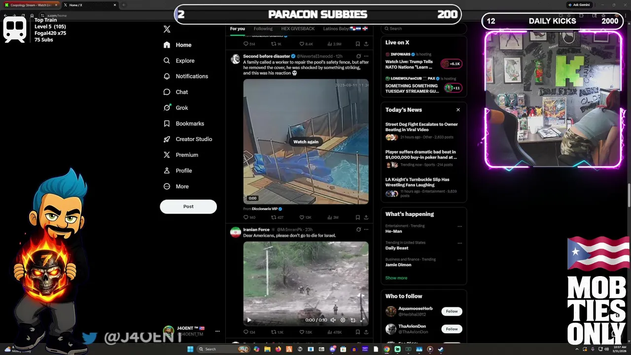Open Firefox from the taskbar
The height and width of the screenshot is (355, 631).
pos(278,349)
